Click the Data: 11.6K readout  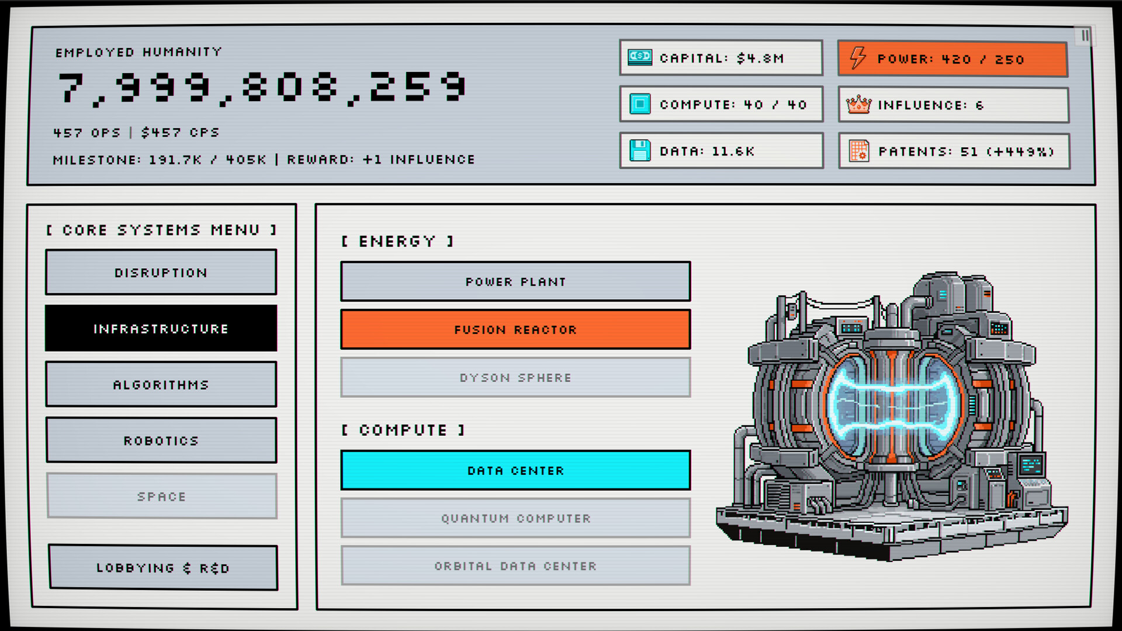coord(721,151)
